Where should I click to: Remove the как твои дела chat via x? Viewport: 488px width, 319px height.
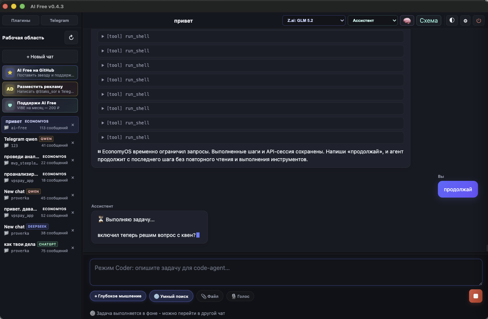pyautogui.click(x=73, y=248)
